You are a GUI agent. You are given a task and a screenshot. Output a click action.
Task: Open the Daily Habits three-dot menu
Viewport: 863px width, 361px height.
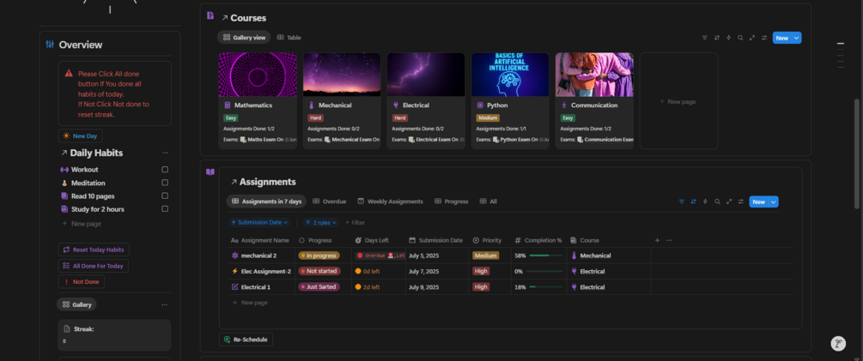click(165, 153)
